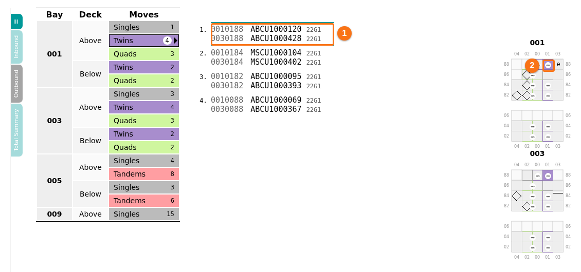
Task: Click the circle marker in bay 003 tier 02 row 01
Action: tap(548, 247)
